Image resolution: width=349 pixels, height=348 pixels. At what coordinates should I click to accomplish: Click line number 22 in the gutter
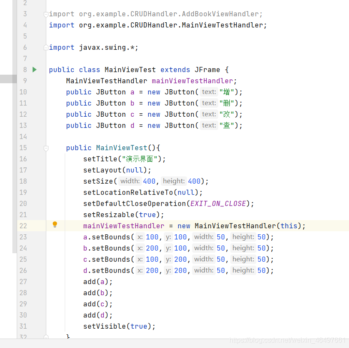pos(23,226)
